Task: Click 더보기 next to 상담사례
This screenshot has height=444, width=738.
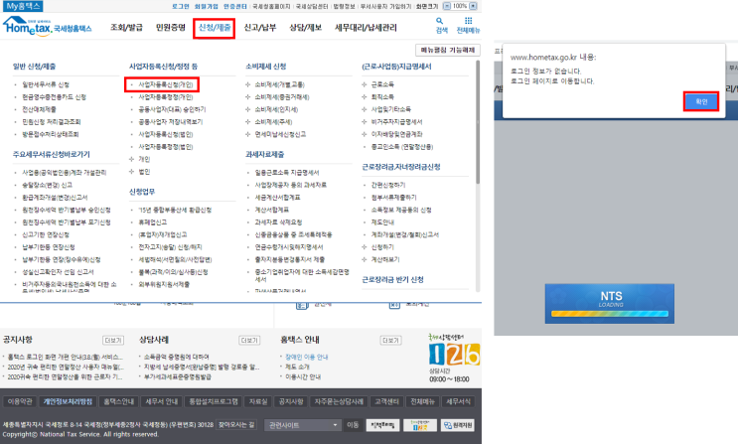Action: (x=249, y=340)
